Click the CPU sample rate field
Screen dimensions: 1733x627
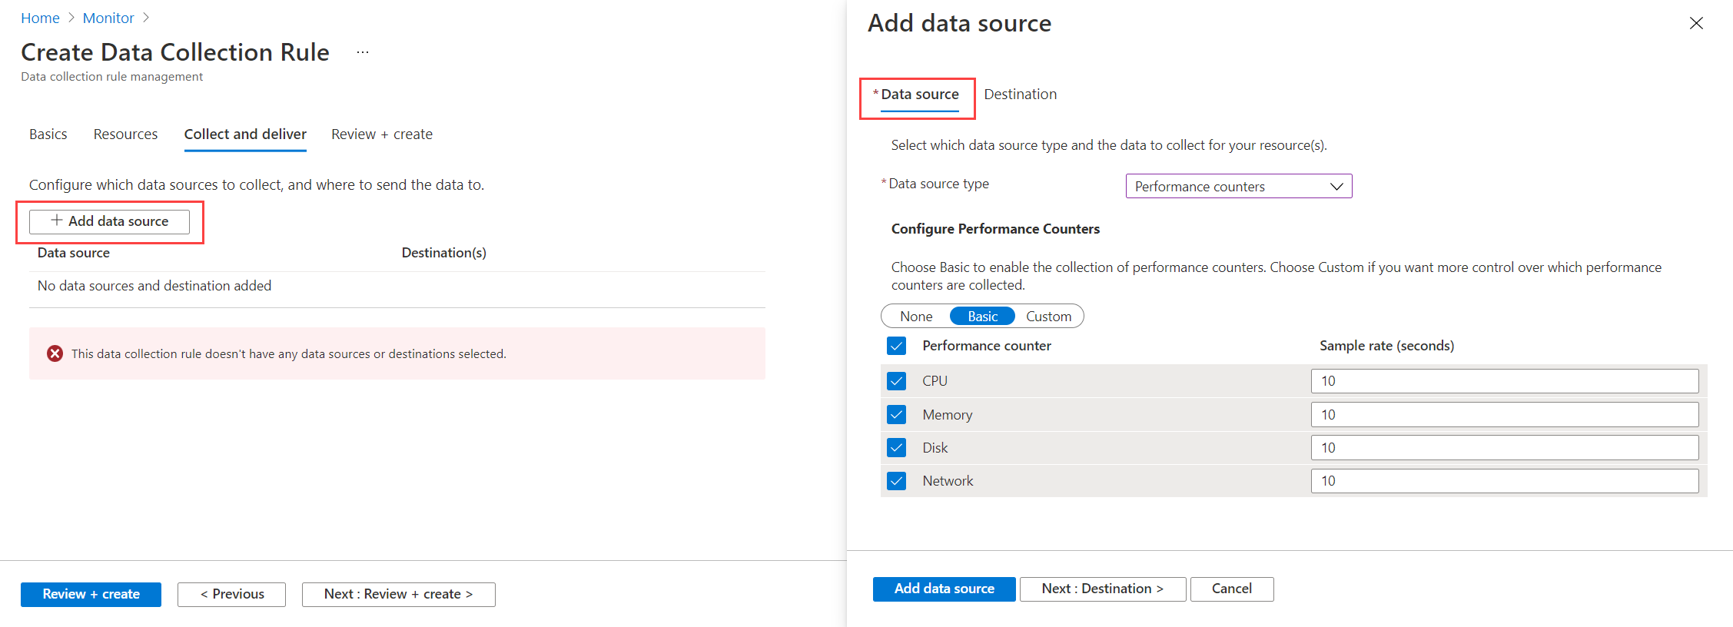click(1504, 381)
